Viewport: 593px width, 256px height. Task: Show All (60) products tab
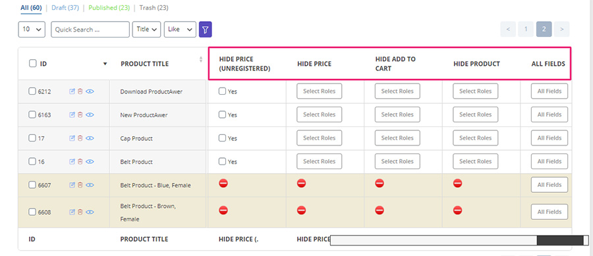coord(31,7)
